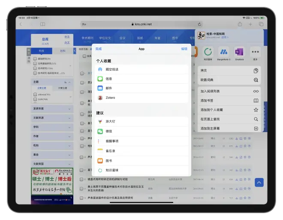Select 信息 Messages in favorites
Viewport: 283px width, 220px height.
[x=141, y=78]
